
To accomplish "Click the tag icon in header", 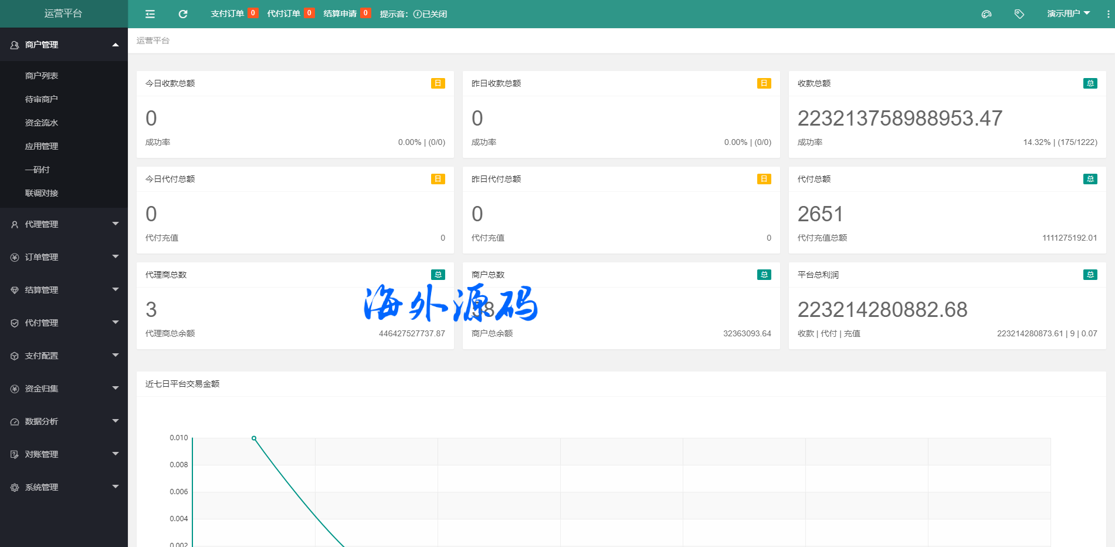I will (x=1019, y=14).
